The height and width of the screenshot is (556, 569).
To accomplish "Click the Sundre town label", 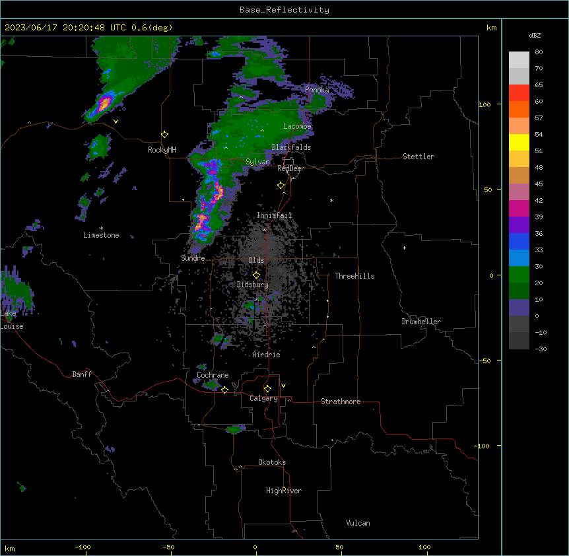I will coord(193,258).
